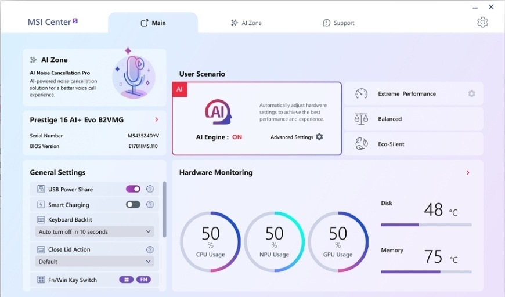The height and width of the screenshot is (297, 505).
Task: Disable the USB Power Share toggle
Action: tap(133, 189)
